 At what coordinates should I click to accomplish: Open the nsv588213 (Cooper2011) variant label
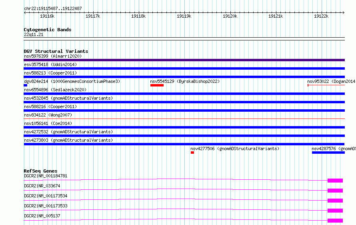point(50,73)
